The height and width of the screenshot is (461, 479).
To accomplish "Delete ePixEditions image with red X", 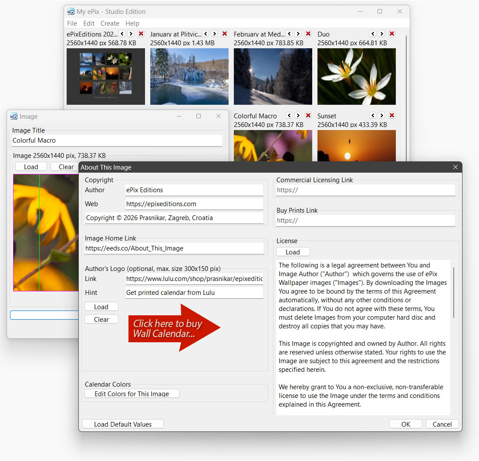I will pyautogui.click(x=141, y=33).
